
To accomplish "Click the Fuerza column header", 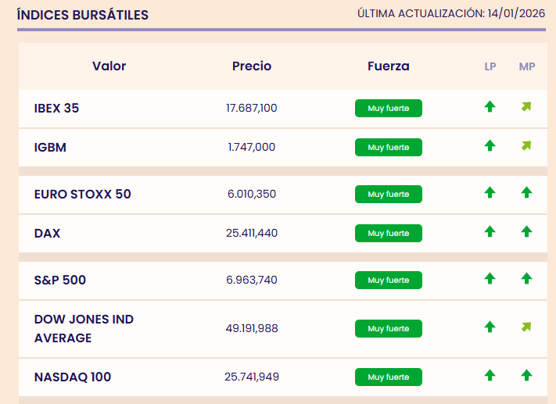I will 389,66.
